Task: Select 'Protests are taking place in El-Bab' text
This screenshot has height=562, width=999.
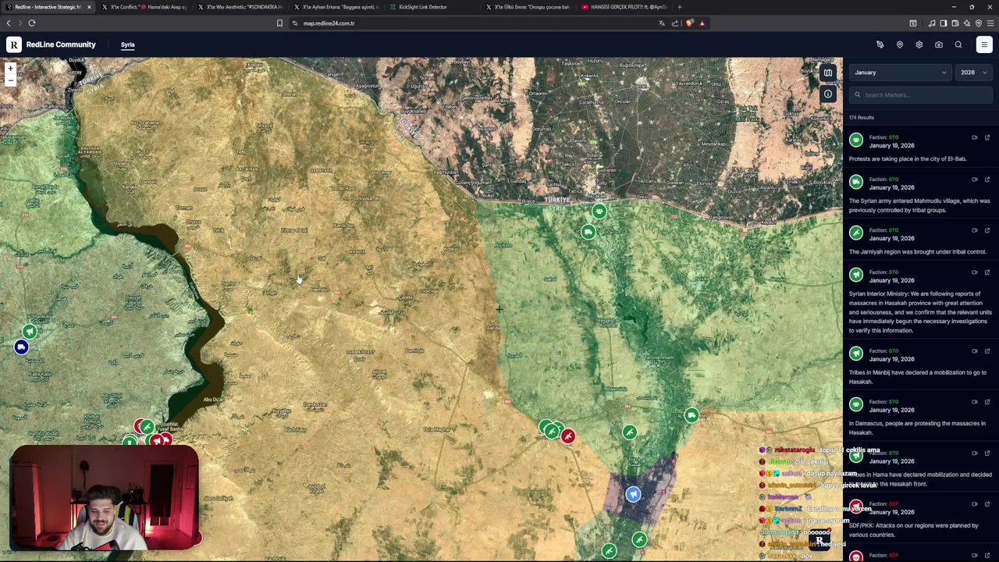Action: pos(908,158)
